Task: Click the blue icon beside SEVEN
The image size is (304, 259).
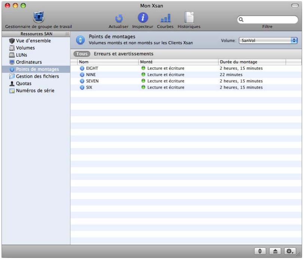Action: 82,81
